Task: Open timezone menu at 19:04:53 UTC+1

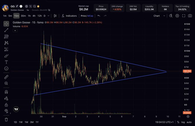Action: coord(164,122)
